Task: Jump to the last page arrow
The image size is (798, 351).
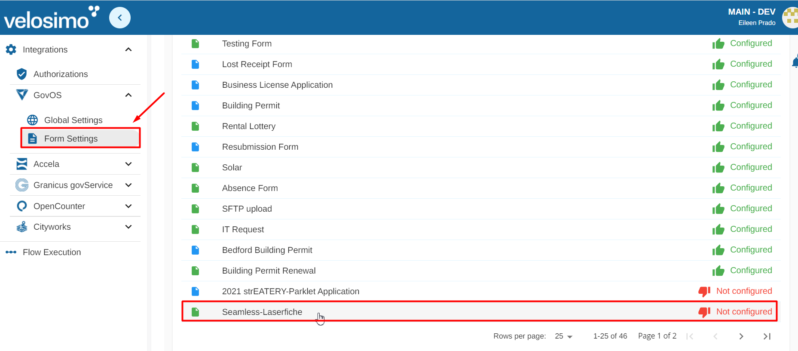Action: (767, 336)
